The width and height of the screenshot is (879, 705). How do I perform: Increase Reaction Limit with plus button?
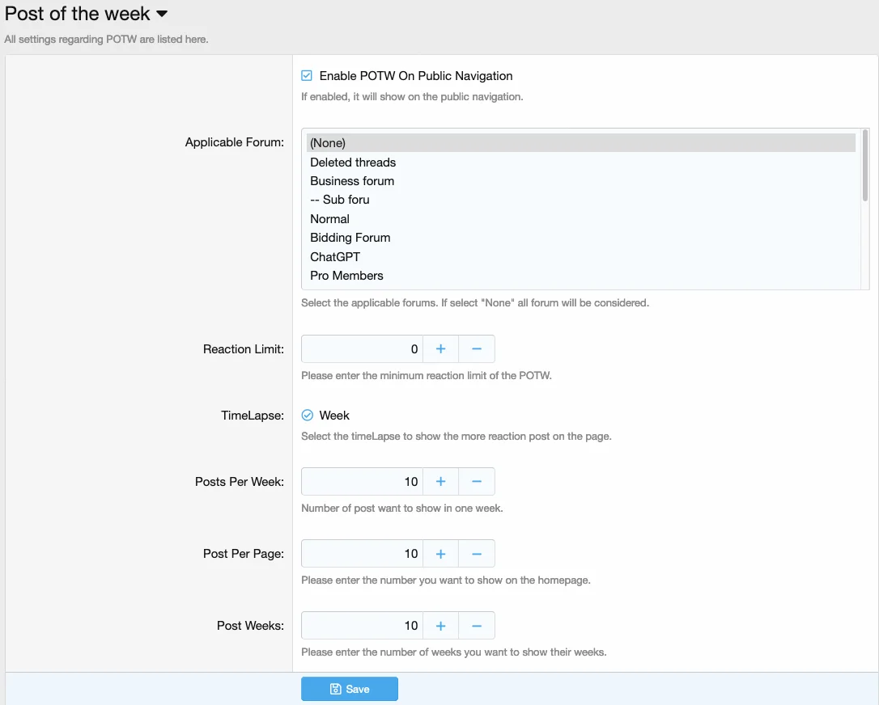(x=440, y=349)
